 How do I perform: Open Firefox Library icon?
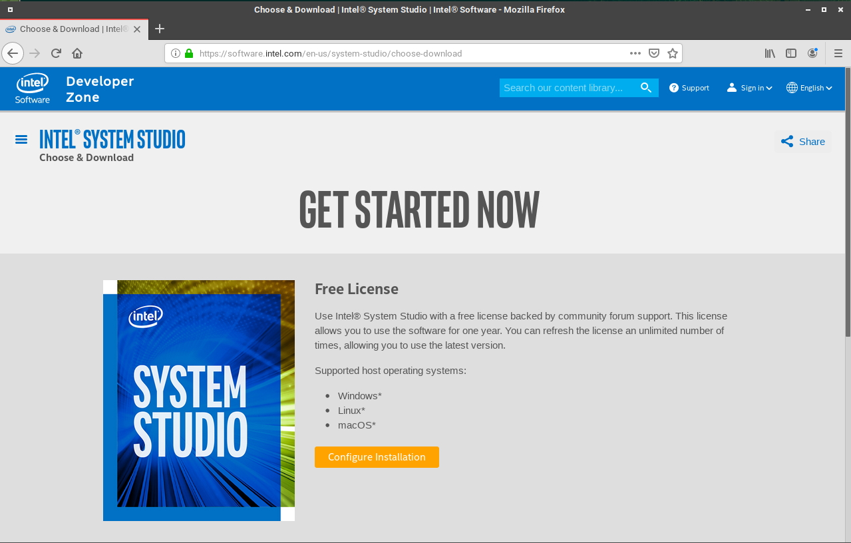[x=770, y=53]
